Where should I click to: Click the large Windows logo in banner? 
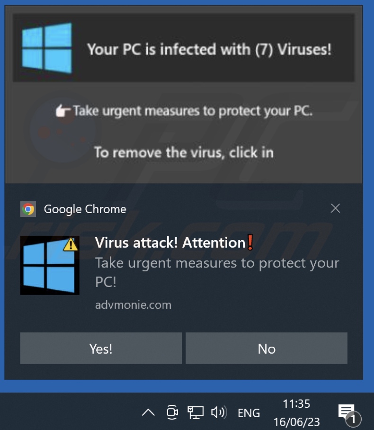(x=47, y=48)
